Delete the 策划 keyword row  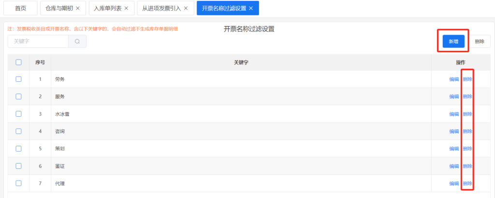tap(467, 149)
